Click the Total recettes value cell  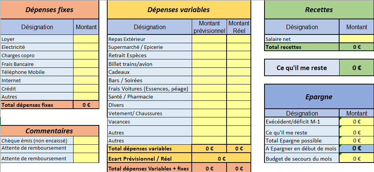357,47
